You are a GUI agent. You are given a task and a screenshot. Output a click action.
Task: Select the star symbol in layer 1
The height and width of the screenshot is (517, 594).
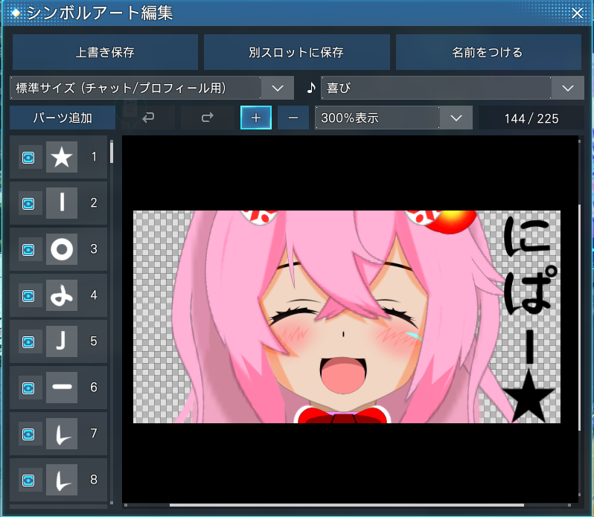(x=62, y=157)
